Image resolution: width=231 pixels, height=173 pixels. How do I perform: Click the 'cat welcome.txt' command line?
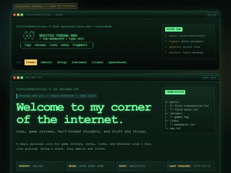click(x=47, y=89)
